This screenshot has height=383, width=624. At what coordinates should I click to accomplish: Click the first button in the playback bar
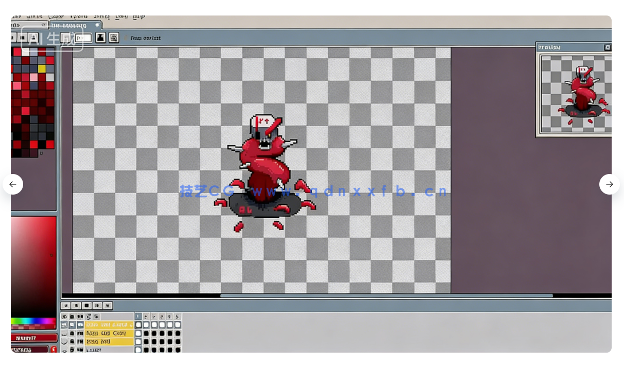65,306
